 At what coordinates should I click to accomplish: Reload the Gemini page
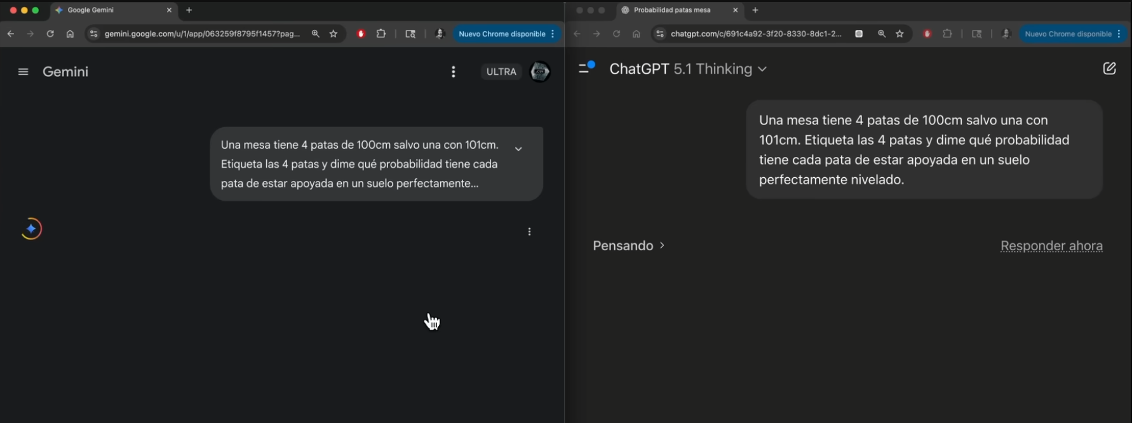pos(50,34)
